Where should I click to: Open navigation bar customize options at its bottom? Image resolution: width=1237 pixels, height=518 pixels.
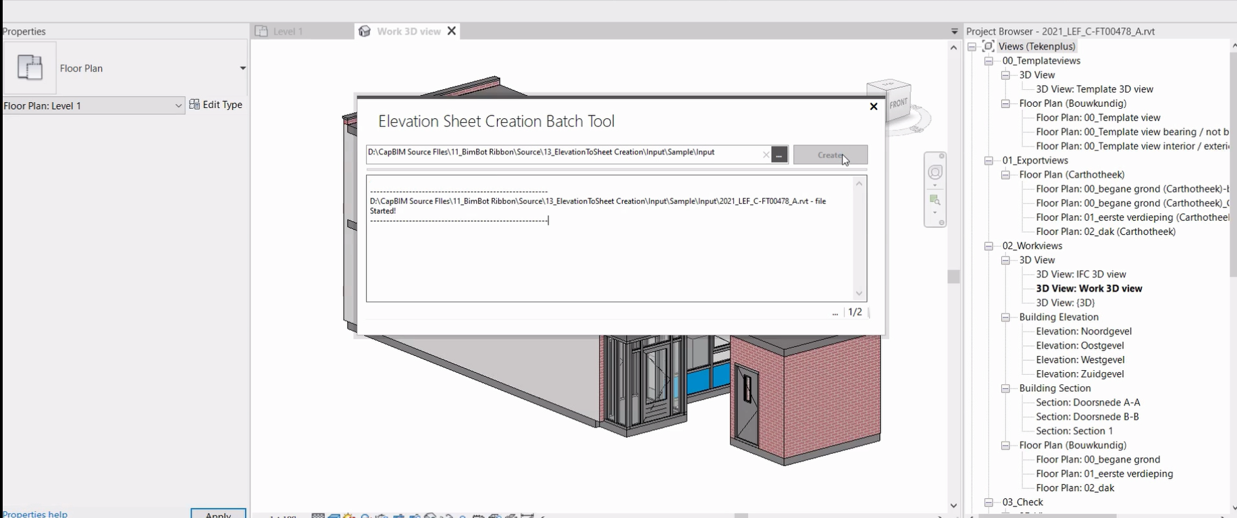coord(942,223)
